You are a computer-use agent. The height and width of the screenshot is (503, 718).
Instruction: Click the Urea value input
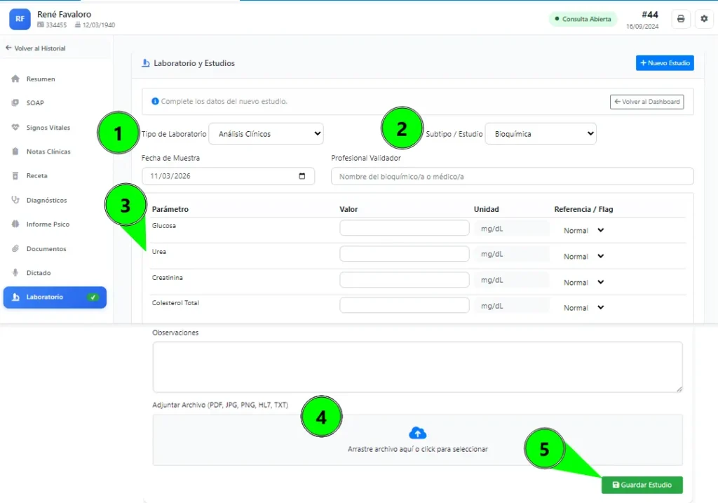[405, 254]
